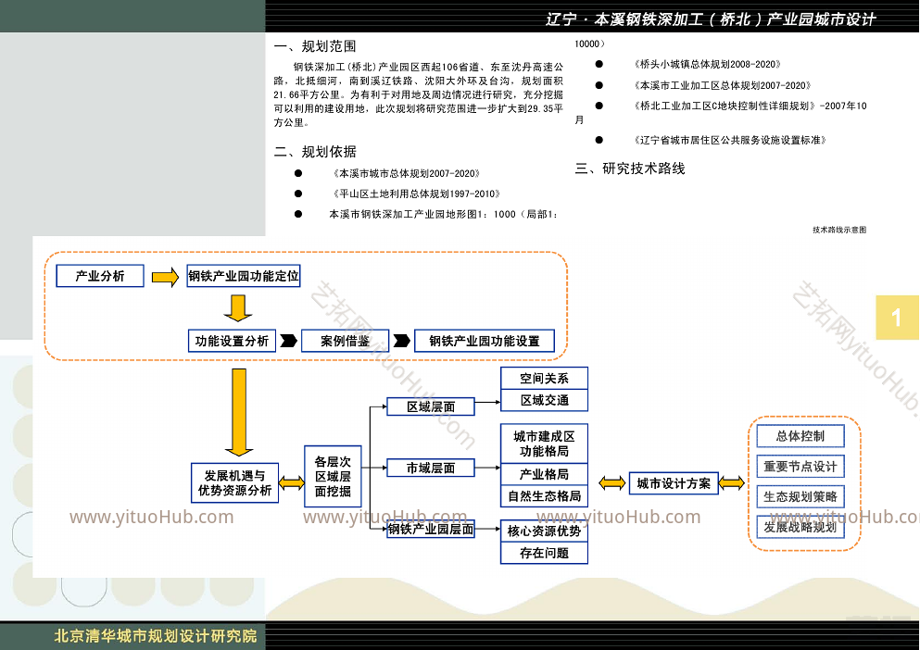
Task: Select the 区域交通 box
Action: pos(544,400)
